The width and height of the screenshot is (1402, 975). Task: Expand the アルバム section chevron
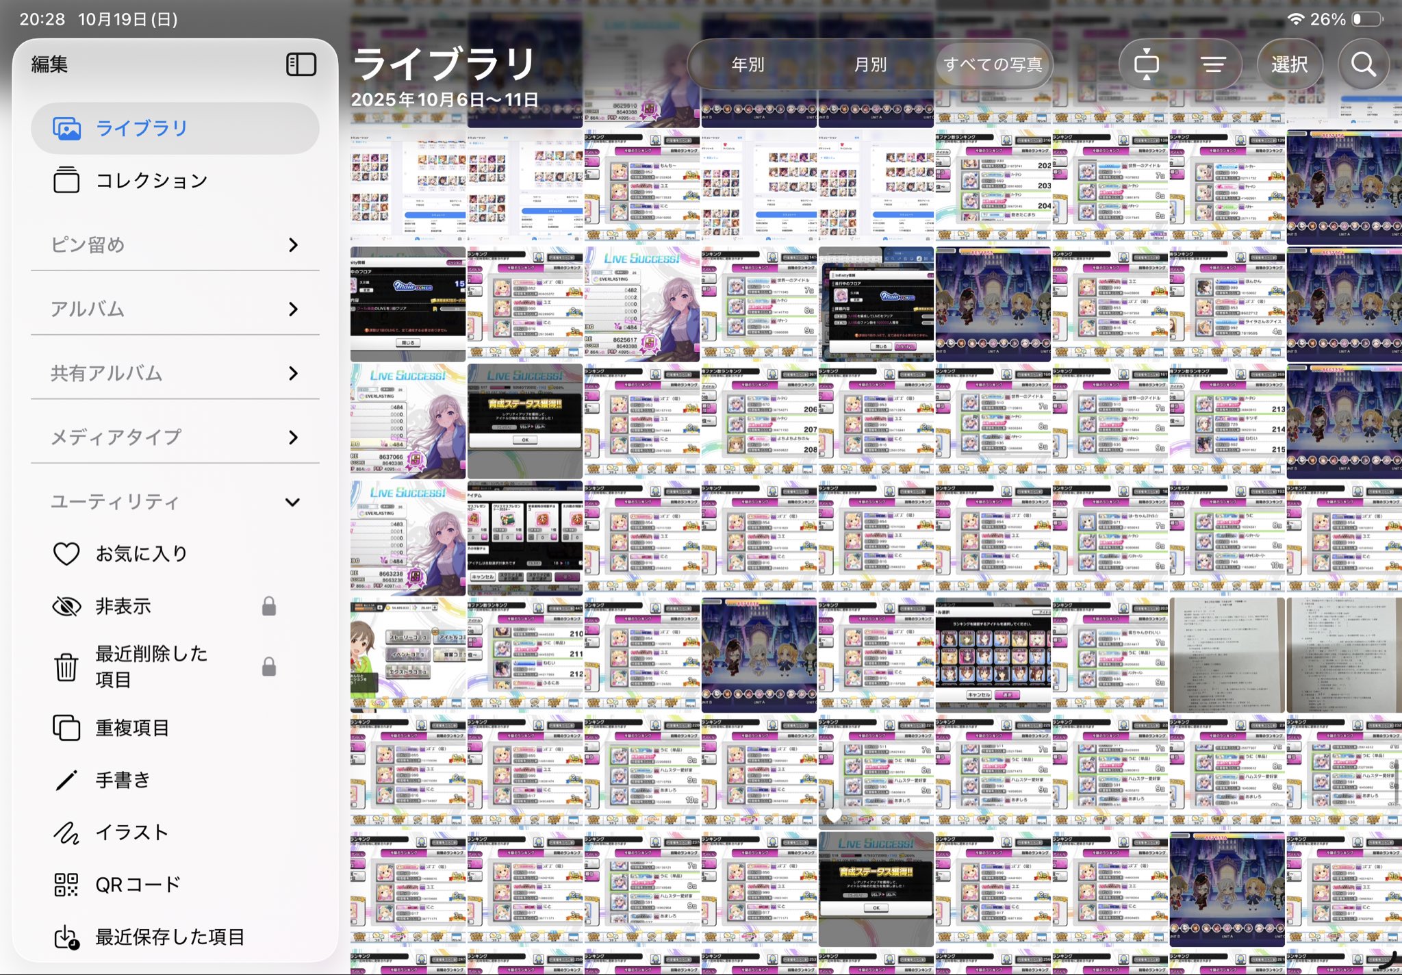pos(293,309)
